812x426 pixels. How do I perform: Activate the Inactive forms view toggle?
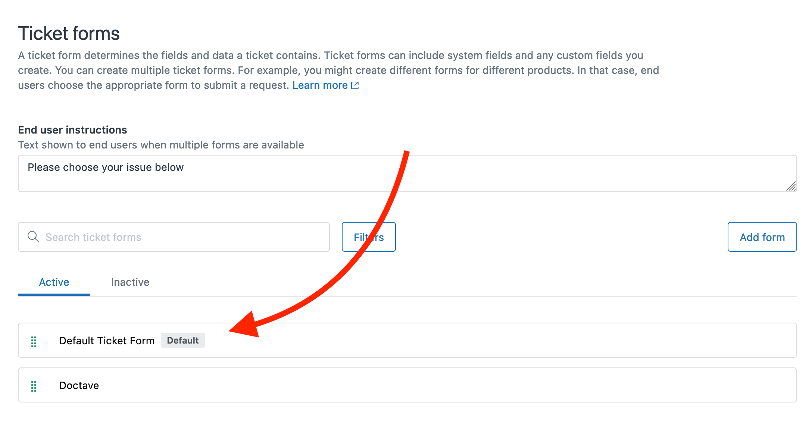pos(129,282)
